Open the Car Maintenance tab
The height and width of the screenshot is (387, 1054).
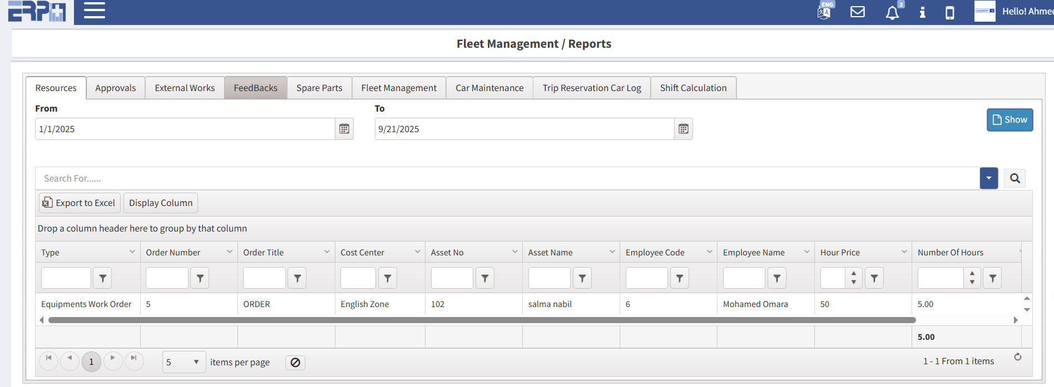[489, 88]
